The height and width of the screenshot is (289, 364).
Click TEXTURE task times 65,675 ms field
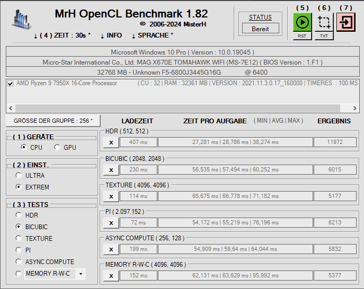tap(235, 196)
